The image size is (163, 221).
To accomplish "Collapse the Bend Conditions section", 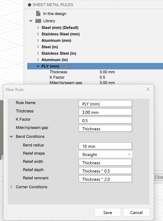I will click(11, 136).
